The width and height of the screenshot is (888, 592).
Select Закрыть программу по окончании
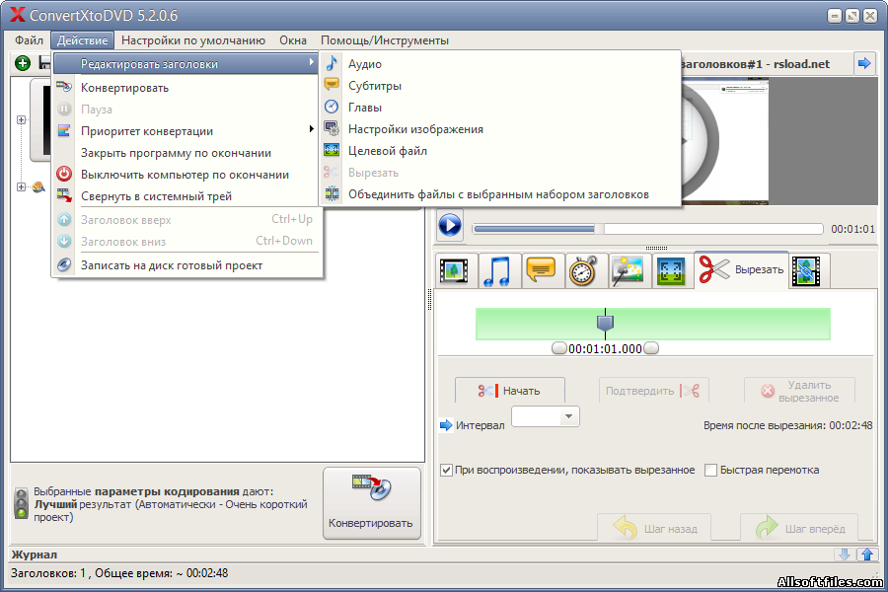coord(185,153)
